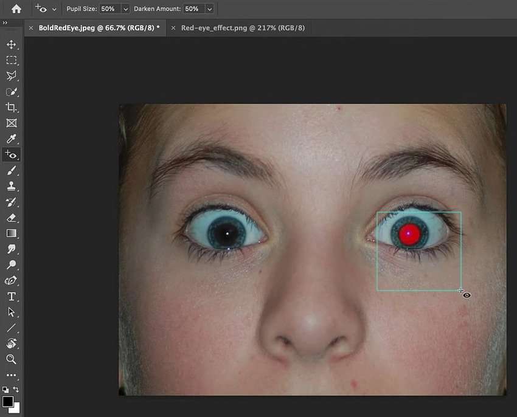Select the Gradient tool
This screenshot has width=517, height=417.
12,233
